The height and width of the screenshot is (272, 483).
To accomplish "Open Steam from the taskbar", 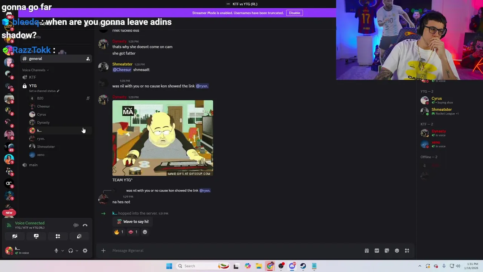I will tap(303, 266).
